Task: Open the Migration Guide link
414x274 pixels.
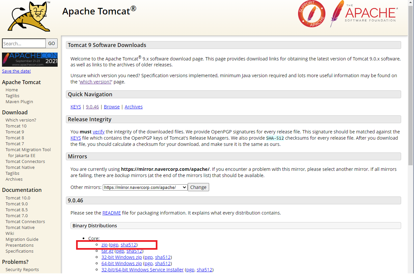Action: click(22, 239)
